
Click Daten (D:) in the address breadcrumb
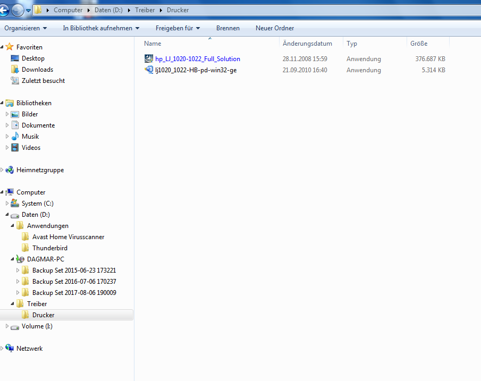108,10
